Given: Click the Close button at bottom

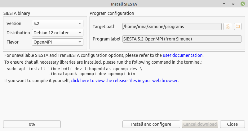Looking at the screenshot, I should (x=232, y=124).
